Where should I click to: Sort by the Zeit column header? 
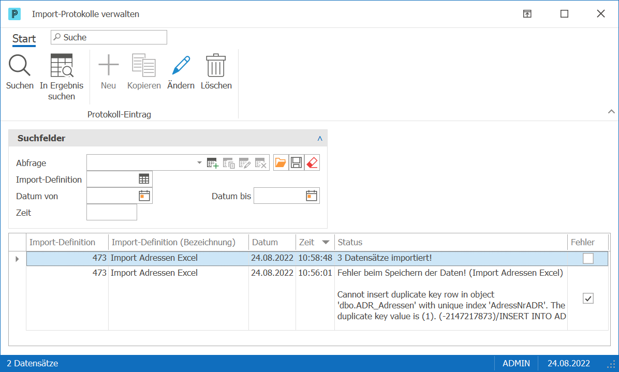pos(315,242)
